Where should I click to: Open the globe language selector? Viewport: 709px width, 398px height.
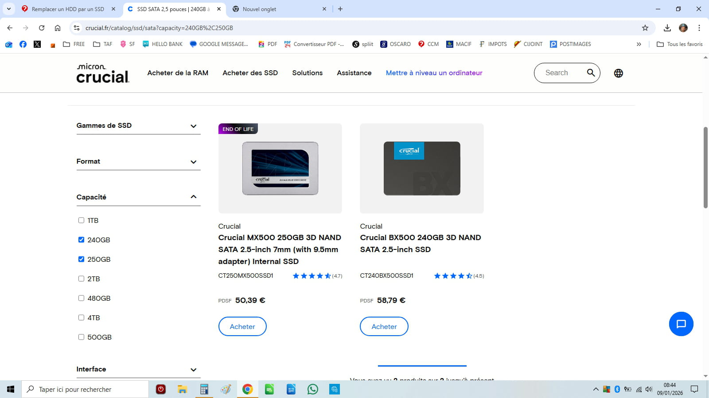point(619,73)
